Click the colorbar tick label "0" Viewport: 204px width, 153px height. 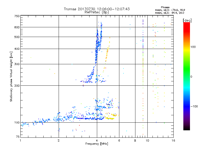(x=191, y=77)
